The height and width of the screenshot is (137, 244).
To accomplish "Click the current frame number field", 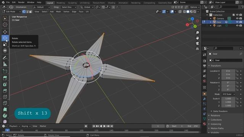I will click(158, 126).
